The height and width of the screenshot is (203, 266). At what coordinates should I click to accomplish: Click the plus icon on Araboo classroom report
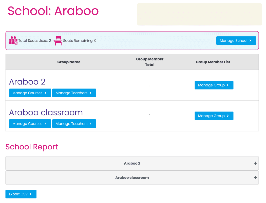(255, 177)
